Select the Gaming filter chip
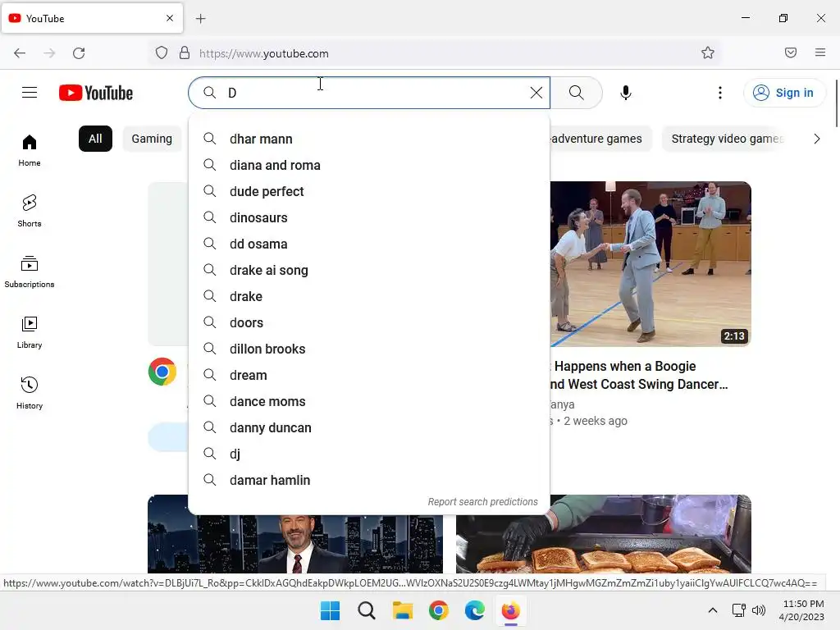 (152, 139)
